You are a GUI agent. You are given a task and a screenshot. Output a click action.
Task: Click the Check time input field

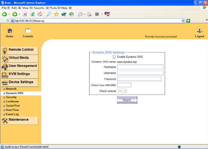pyautogui.click(x=124, y=85)
